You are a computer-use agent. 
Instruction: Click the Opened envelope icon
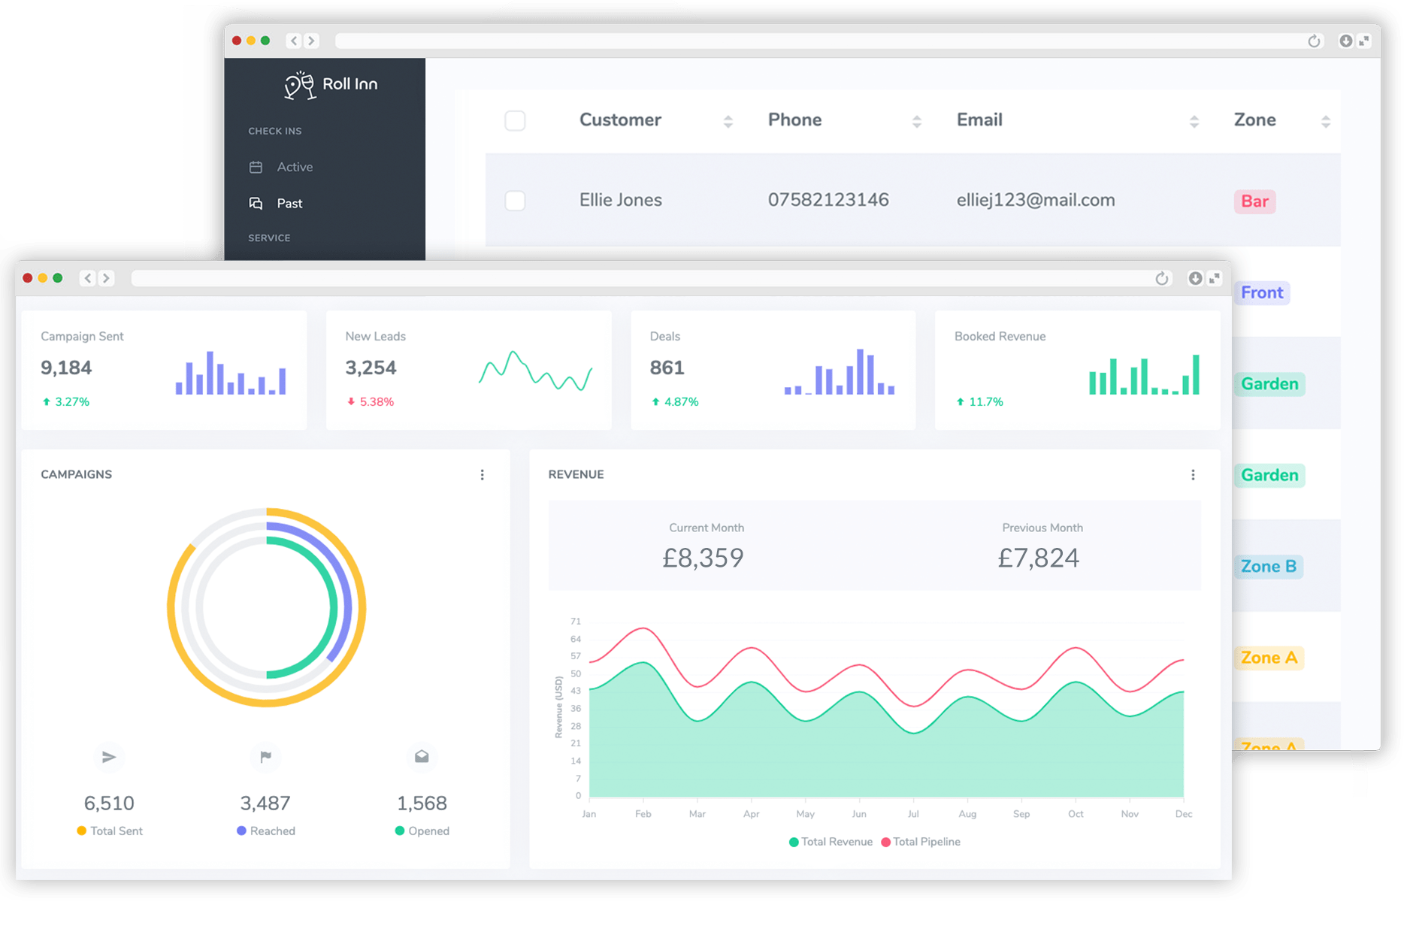point(422,756)
